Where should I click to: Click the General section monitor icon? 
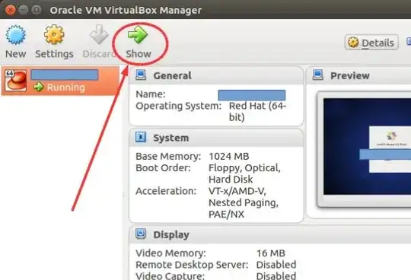[141, 75]
